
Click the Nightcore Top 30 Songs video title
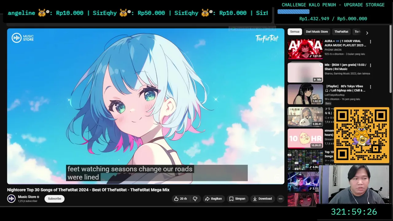(88, 190)
